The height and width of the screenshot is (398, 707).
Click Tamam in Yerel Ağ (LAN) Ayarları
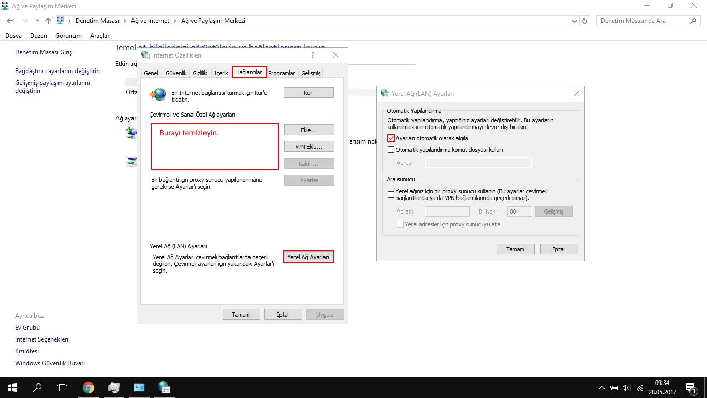coord(515,249)
